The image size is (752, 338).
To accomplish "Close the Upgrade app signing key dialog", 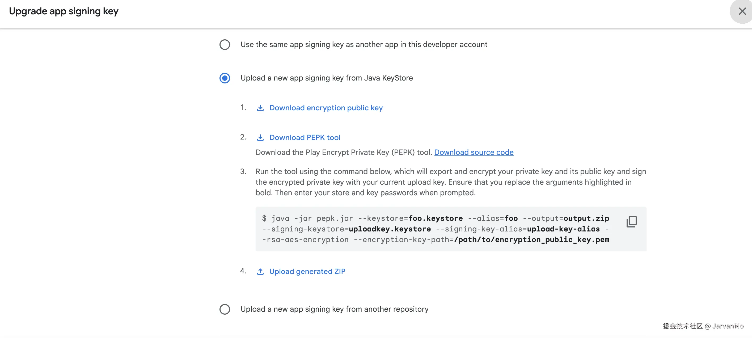I will click(742, 11).
